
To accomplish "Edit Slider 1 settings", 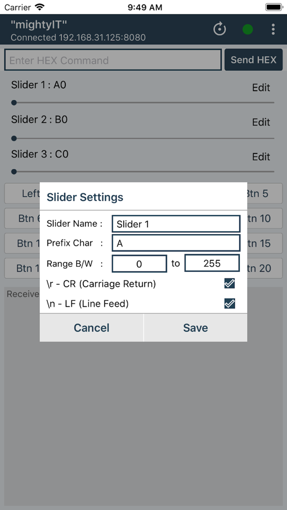I will click(x=261, y=87).
